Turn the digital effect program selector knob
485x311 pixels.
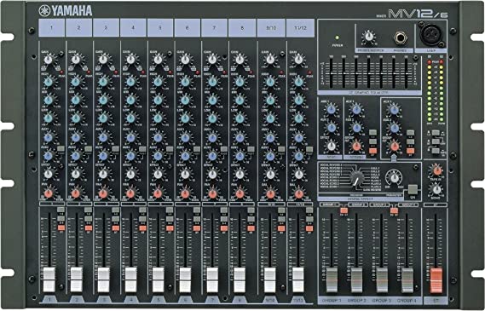pos(357,179)
